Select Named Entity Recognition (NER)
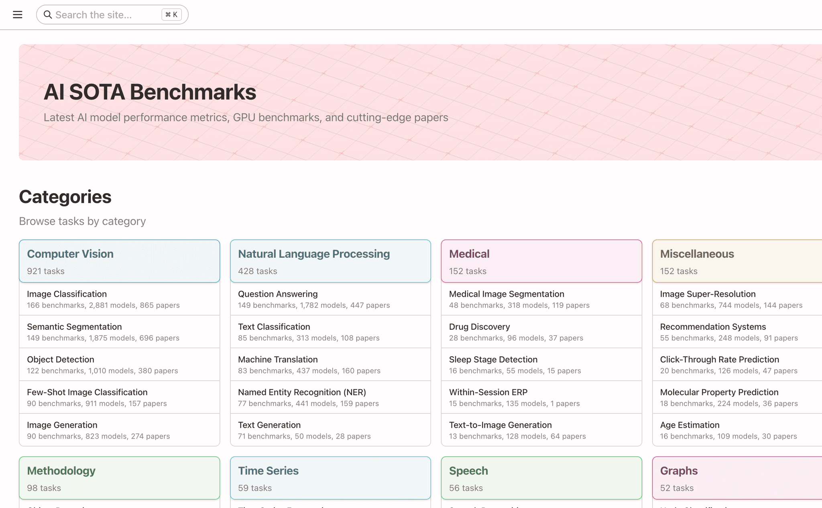Screen dimensions: 822x508 point(330,397)
